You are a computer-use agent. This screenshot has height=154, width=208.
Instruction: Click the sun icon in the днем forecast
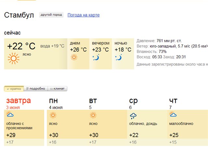pos(74,57)
